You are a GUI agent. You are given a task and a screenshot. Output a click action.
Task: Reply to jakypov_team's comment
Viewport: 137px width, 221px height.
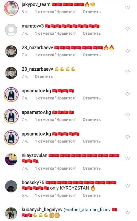[x=92, y=12]
